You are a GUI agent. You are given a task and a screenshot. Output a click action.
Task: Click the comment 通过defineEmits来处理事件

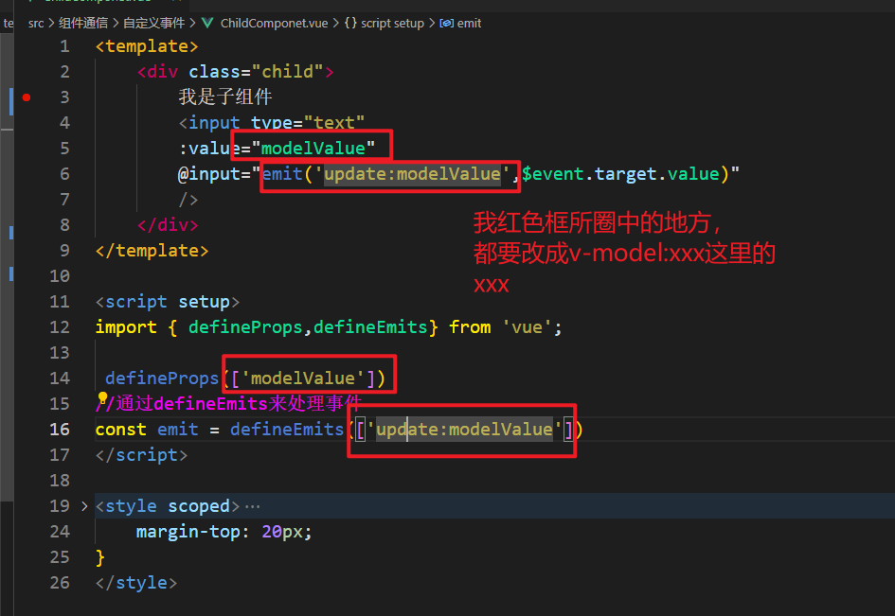pos(239,403)
